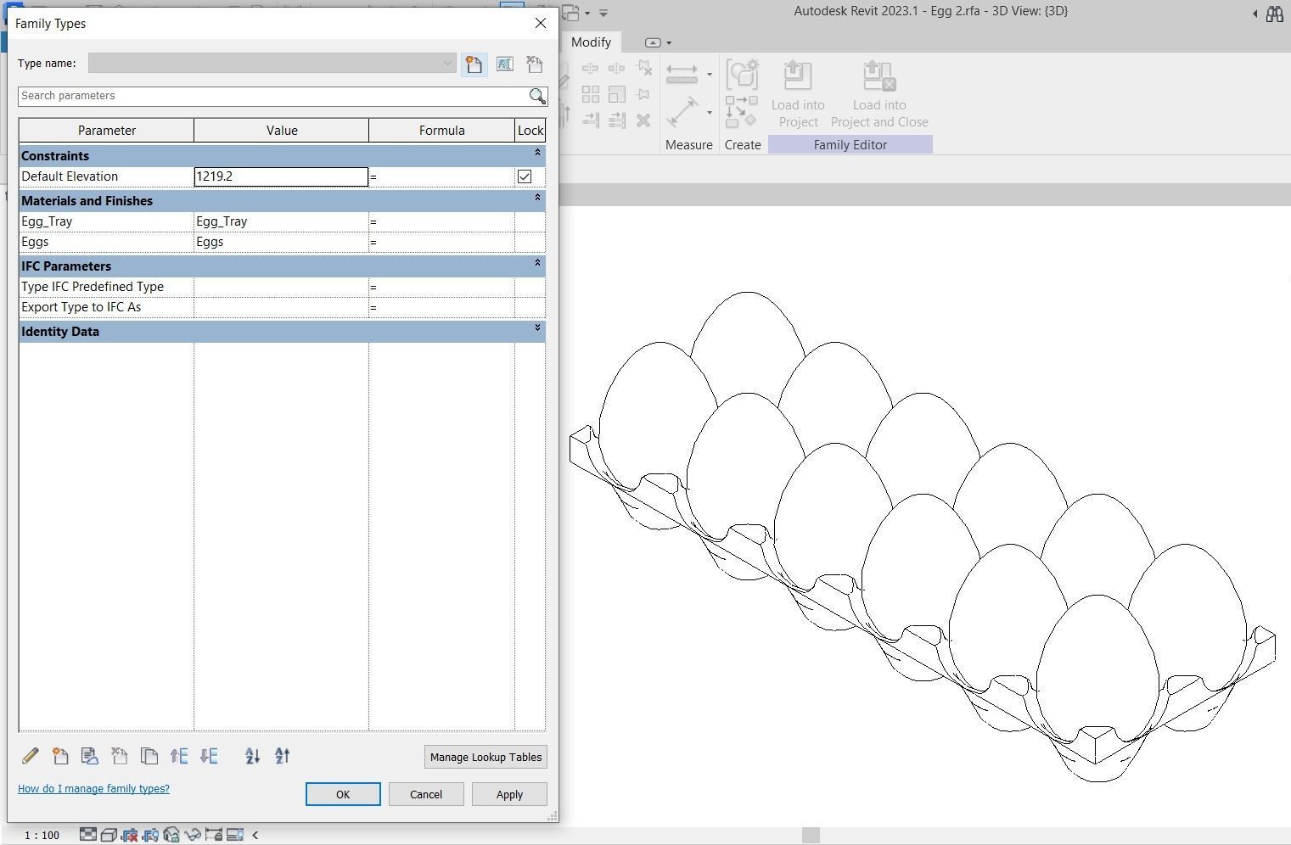This screenshot has width=1291, height=845.
Task: Toggle the Default Elevation Lock checkbox
Action: [x=525, y=176]
